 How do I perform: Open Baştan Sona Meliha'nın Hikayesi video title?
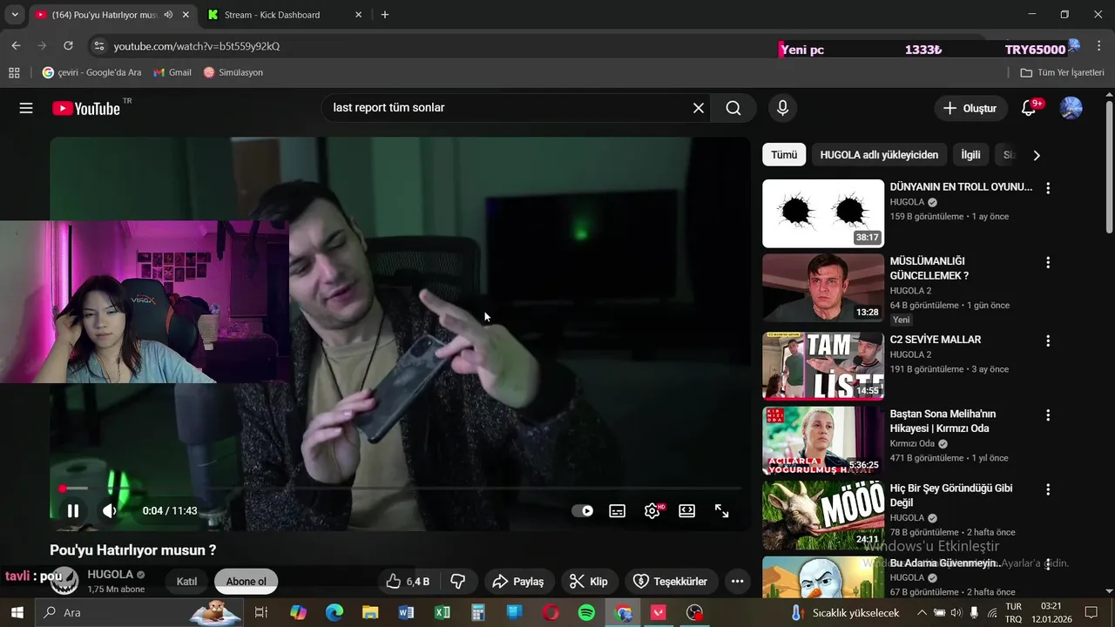point(943,421)
